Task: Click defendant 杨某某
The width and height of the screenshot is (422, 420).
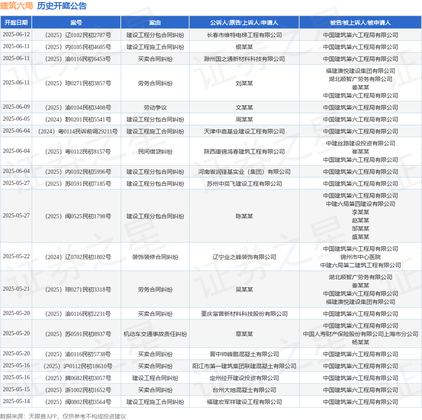Action: [x=360, y=342]
